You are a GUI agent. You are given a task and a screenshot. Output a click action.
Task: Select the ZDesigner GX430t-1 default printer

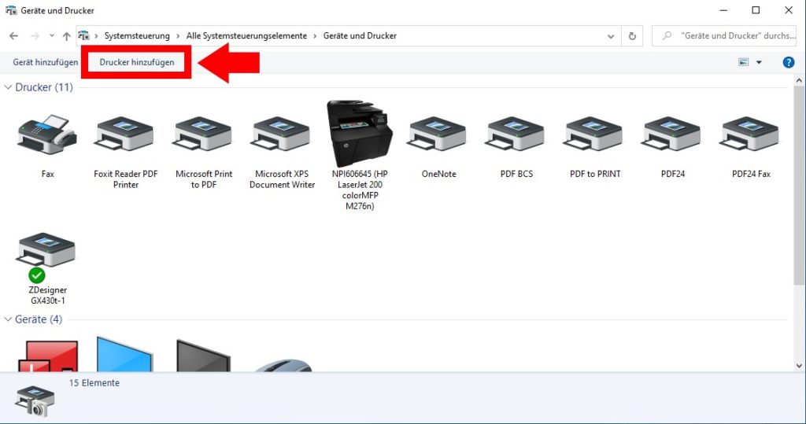click(46, 257)
